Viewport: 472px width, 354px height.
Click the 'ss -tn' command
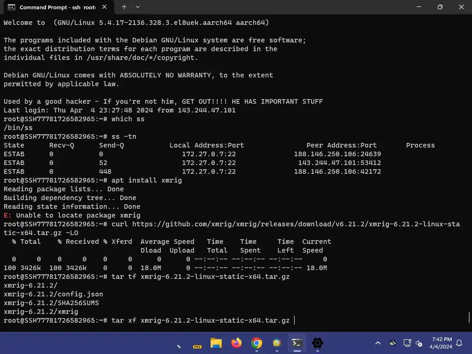click(x=124, y=136)
